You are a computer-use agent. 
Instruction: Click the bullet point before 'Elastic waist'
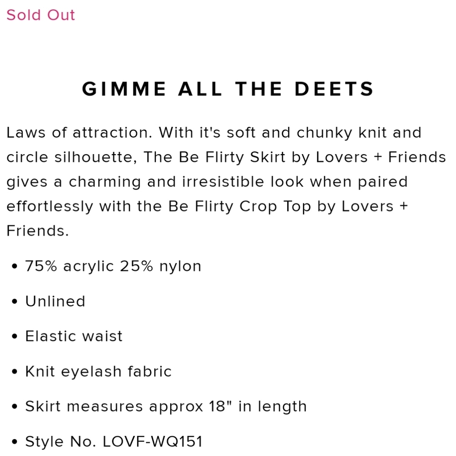15,337
